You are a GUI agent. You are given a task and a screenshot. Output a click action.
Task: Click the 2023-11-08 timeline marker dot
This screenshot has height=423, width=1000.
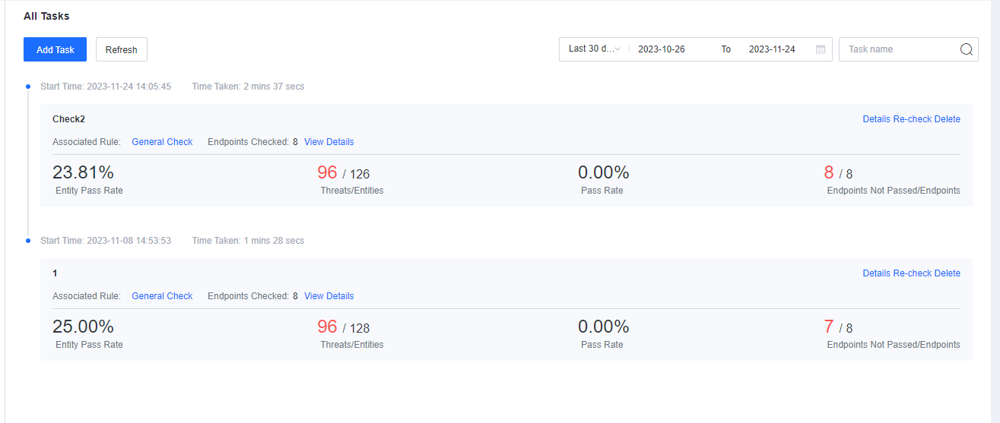28,241
